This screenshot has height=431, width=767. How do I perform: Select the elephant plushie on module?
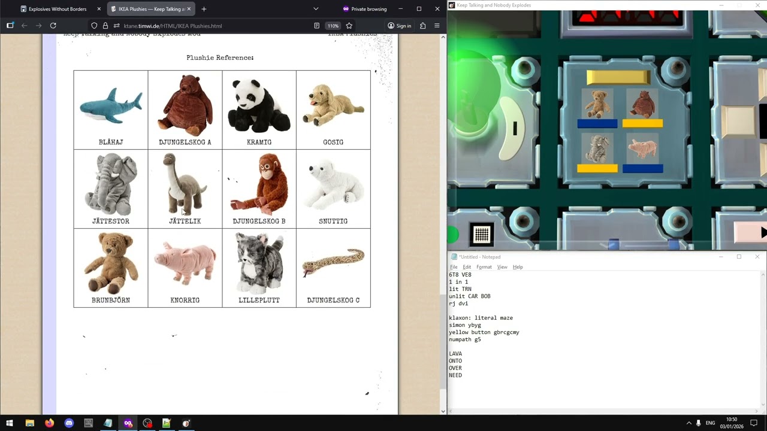597,148
